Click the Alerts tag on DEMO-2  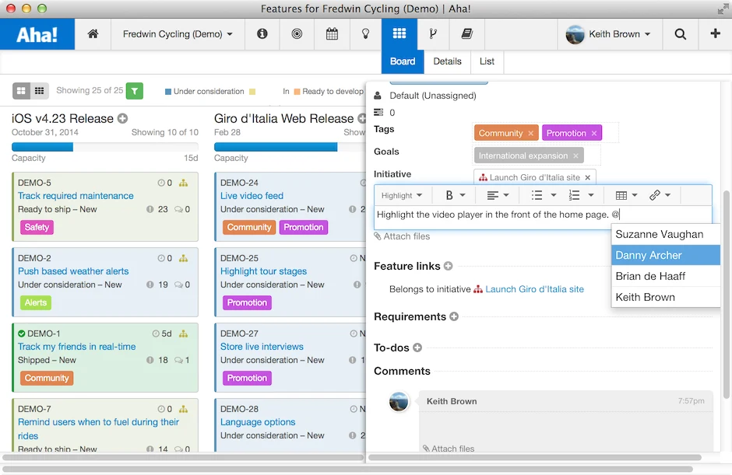pos(36,303)
